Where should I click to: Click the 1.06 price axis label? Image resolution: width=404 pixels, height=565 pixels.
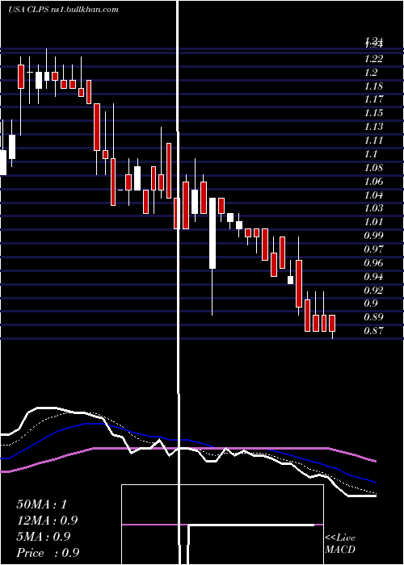(x=373, y=181)
